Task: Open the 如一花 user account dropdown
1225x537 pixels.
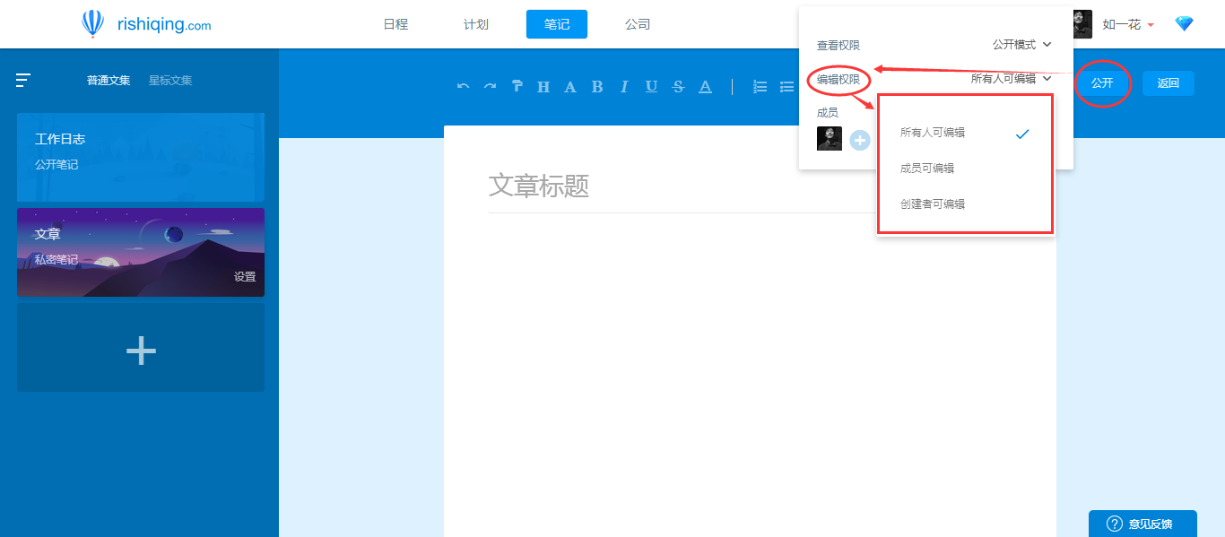Action: coord(1124,24)
